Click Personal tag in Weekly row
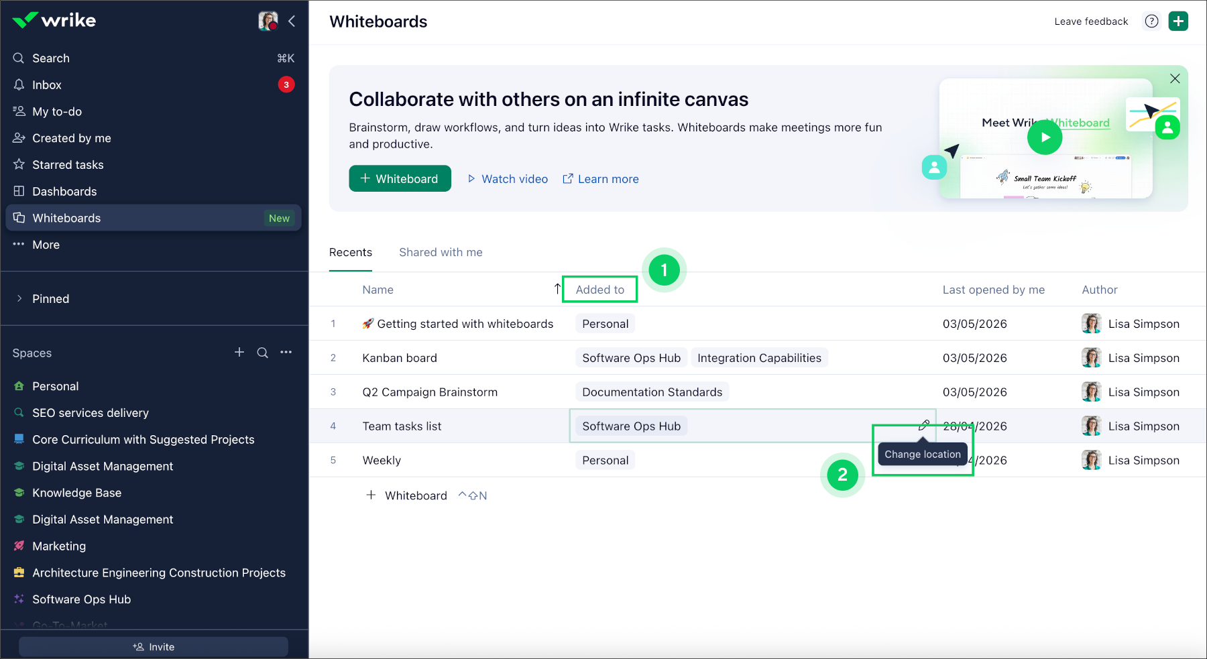This screenshot has width=1207, height=659. coord(606,461)
